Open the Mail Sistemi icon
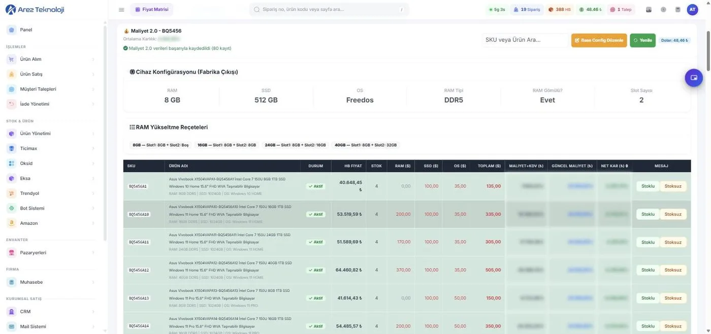The height and width of the screenshot is (334, 711). (11, 326)
